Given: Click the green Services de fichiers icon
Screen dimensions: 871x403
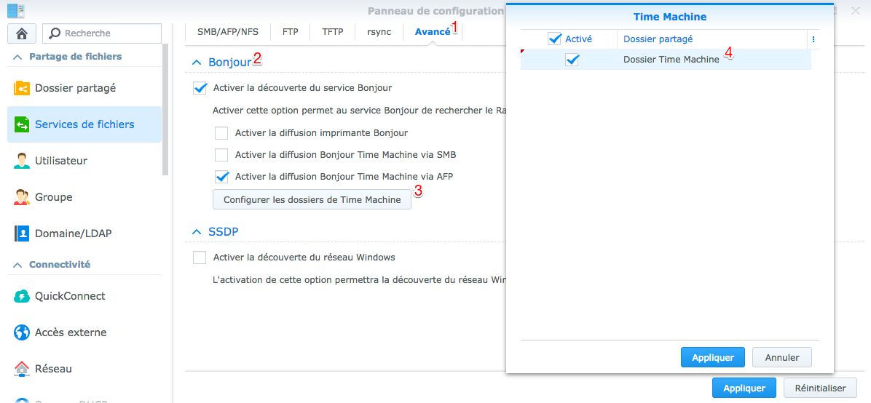Looking at the screenshot, I should point(22,124).
